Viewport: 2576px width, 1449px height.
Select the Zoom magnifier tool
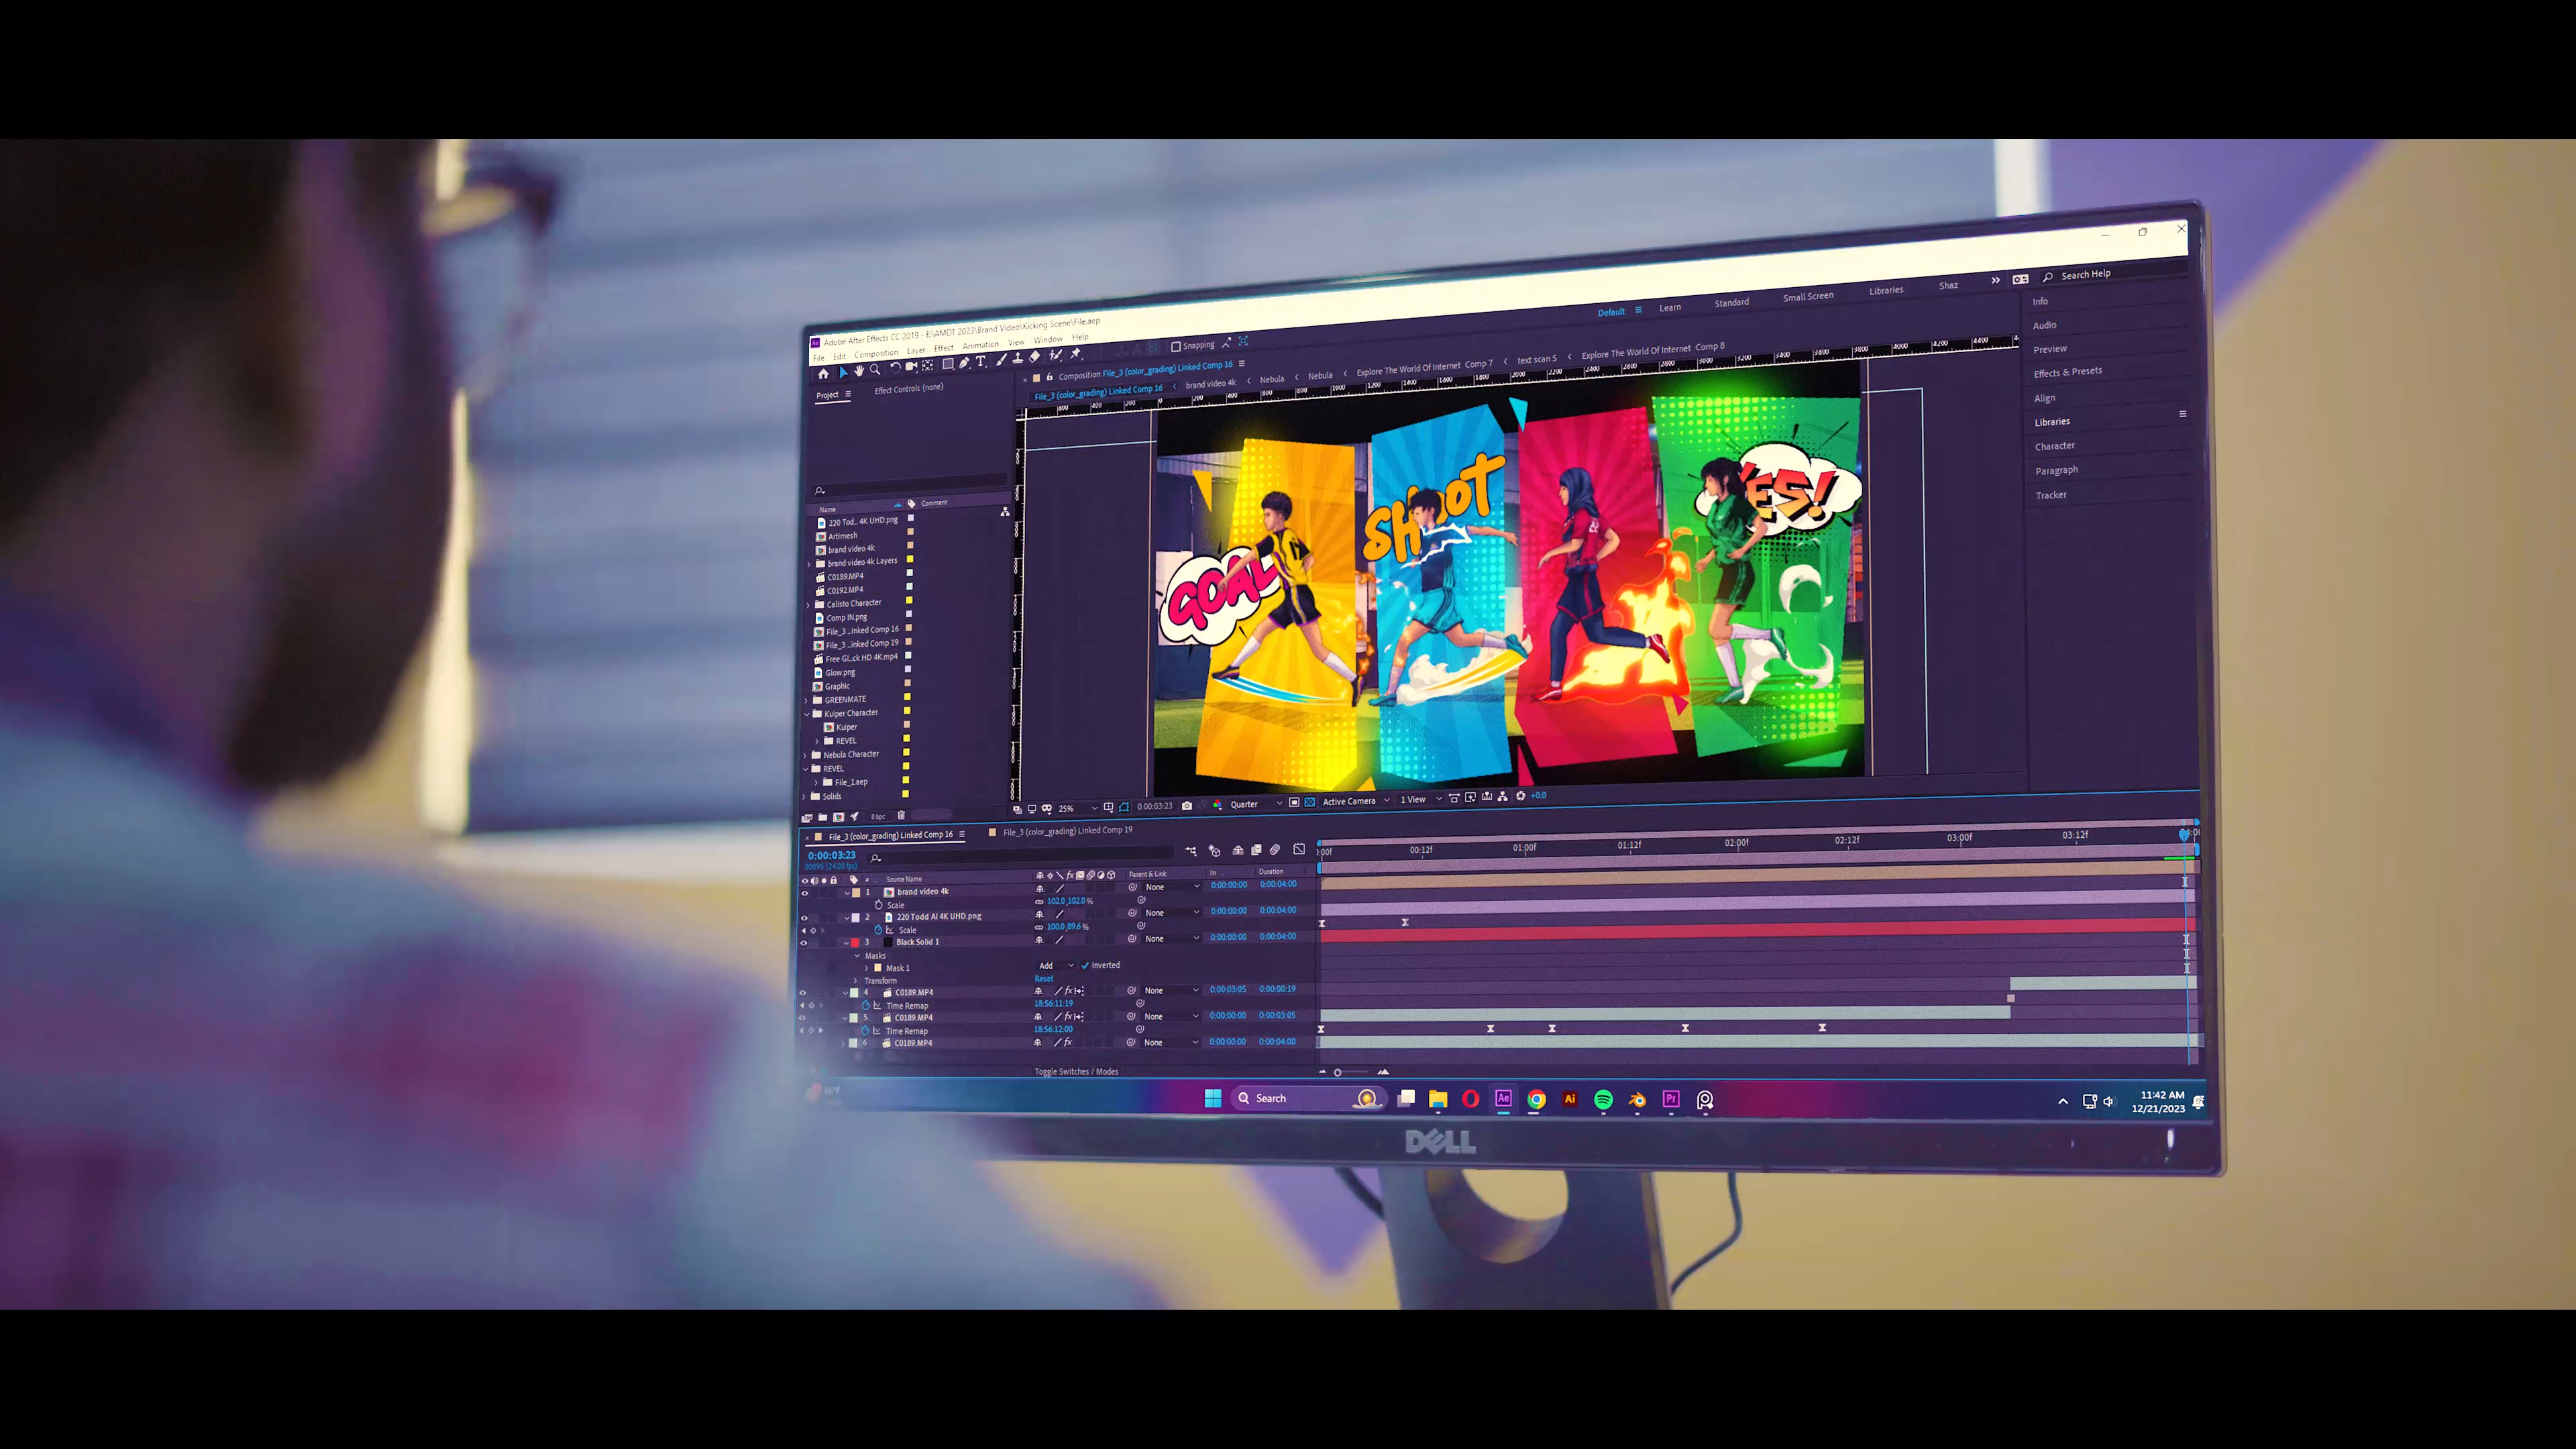click(875, 369)
